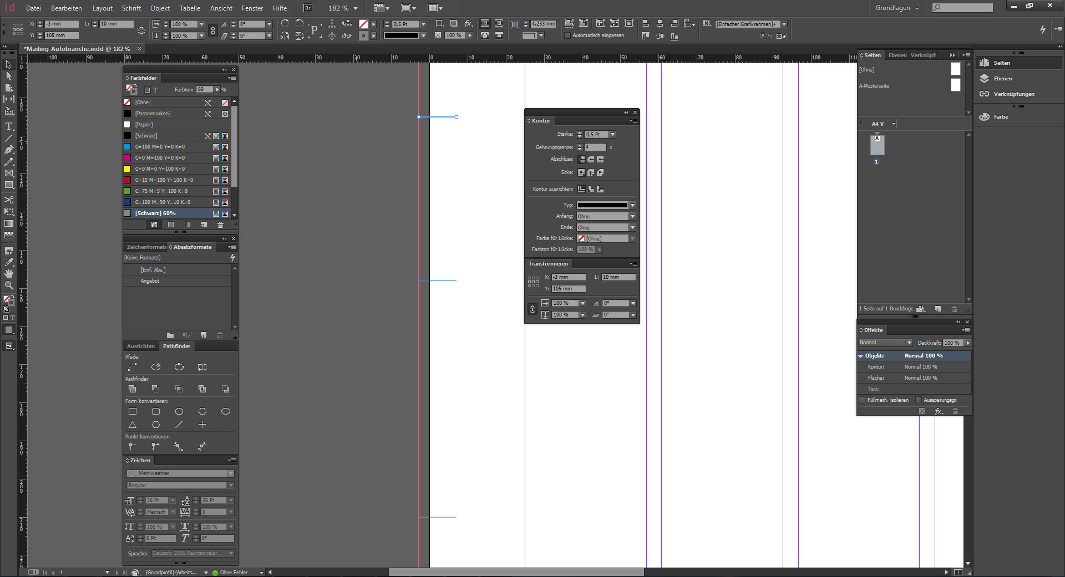Enable the Automatisch einpassen checkbox
The width and height of the screenshot is (1065, 577).
[567, 35]
